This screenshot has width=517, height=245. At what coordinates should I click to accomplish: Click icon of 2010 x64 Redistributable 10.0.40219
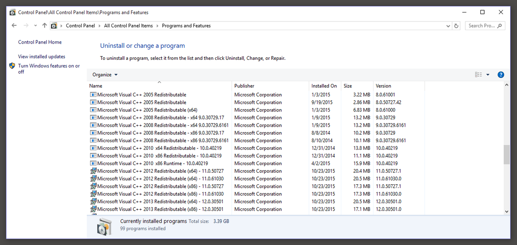tap(93, 148)
